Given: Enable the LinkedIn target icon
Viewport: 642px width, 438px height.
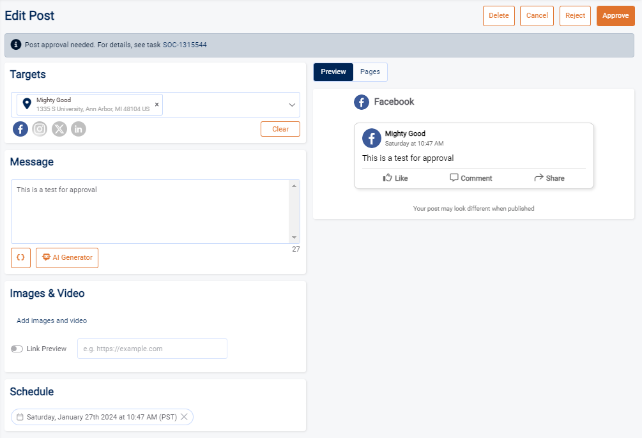Looking at the screenshot, I should click(78, 128).
